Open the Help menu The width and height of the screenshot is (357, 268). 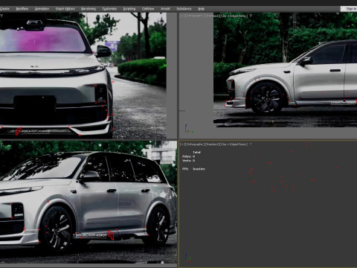[x=201, y=9]
